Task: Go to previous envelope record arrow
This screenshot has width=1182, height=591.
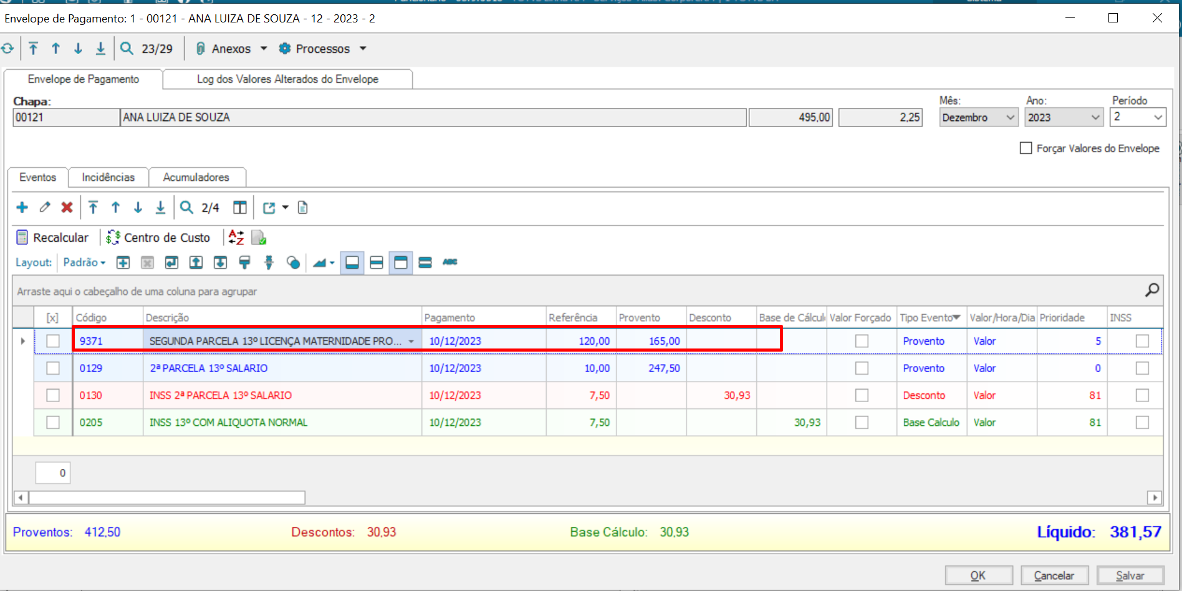Action: pos(56,49)
